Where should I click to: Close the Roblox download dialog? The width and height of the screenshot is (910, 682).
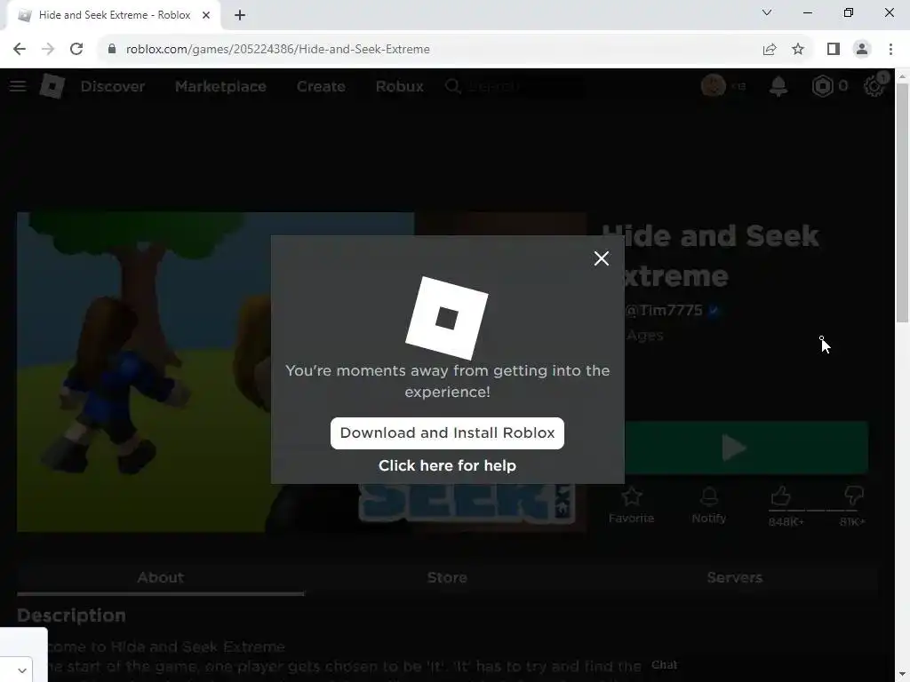(x=602, y=258)
